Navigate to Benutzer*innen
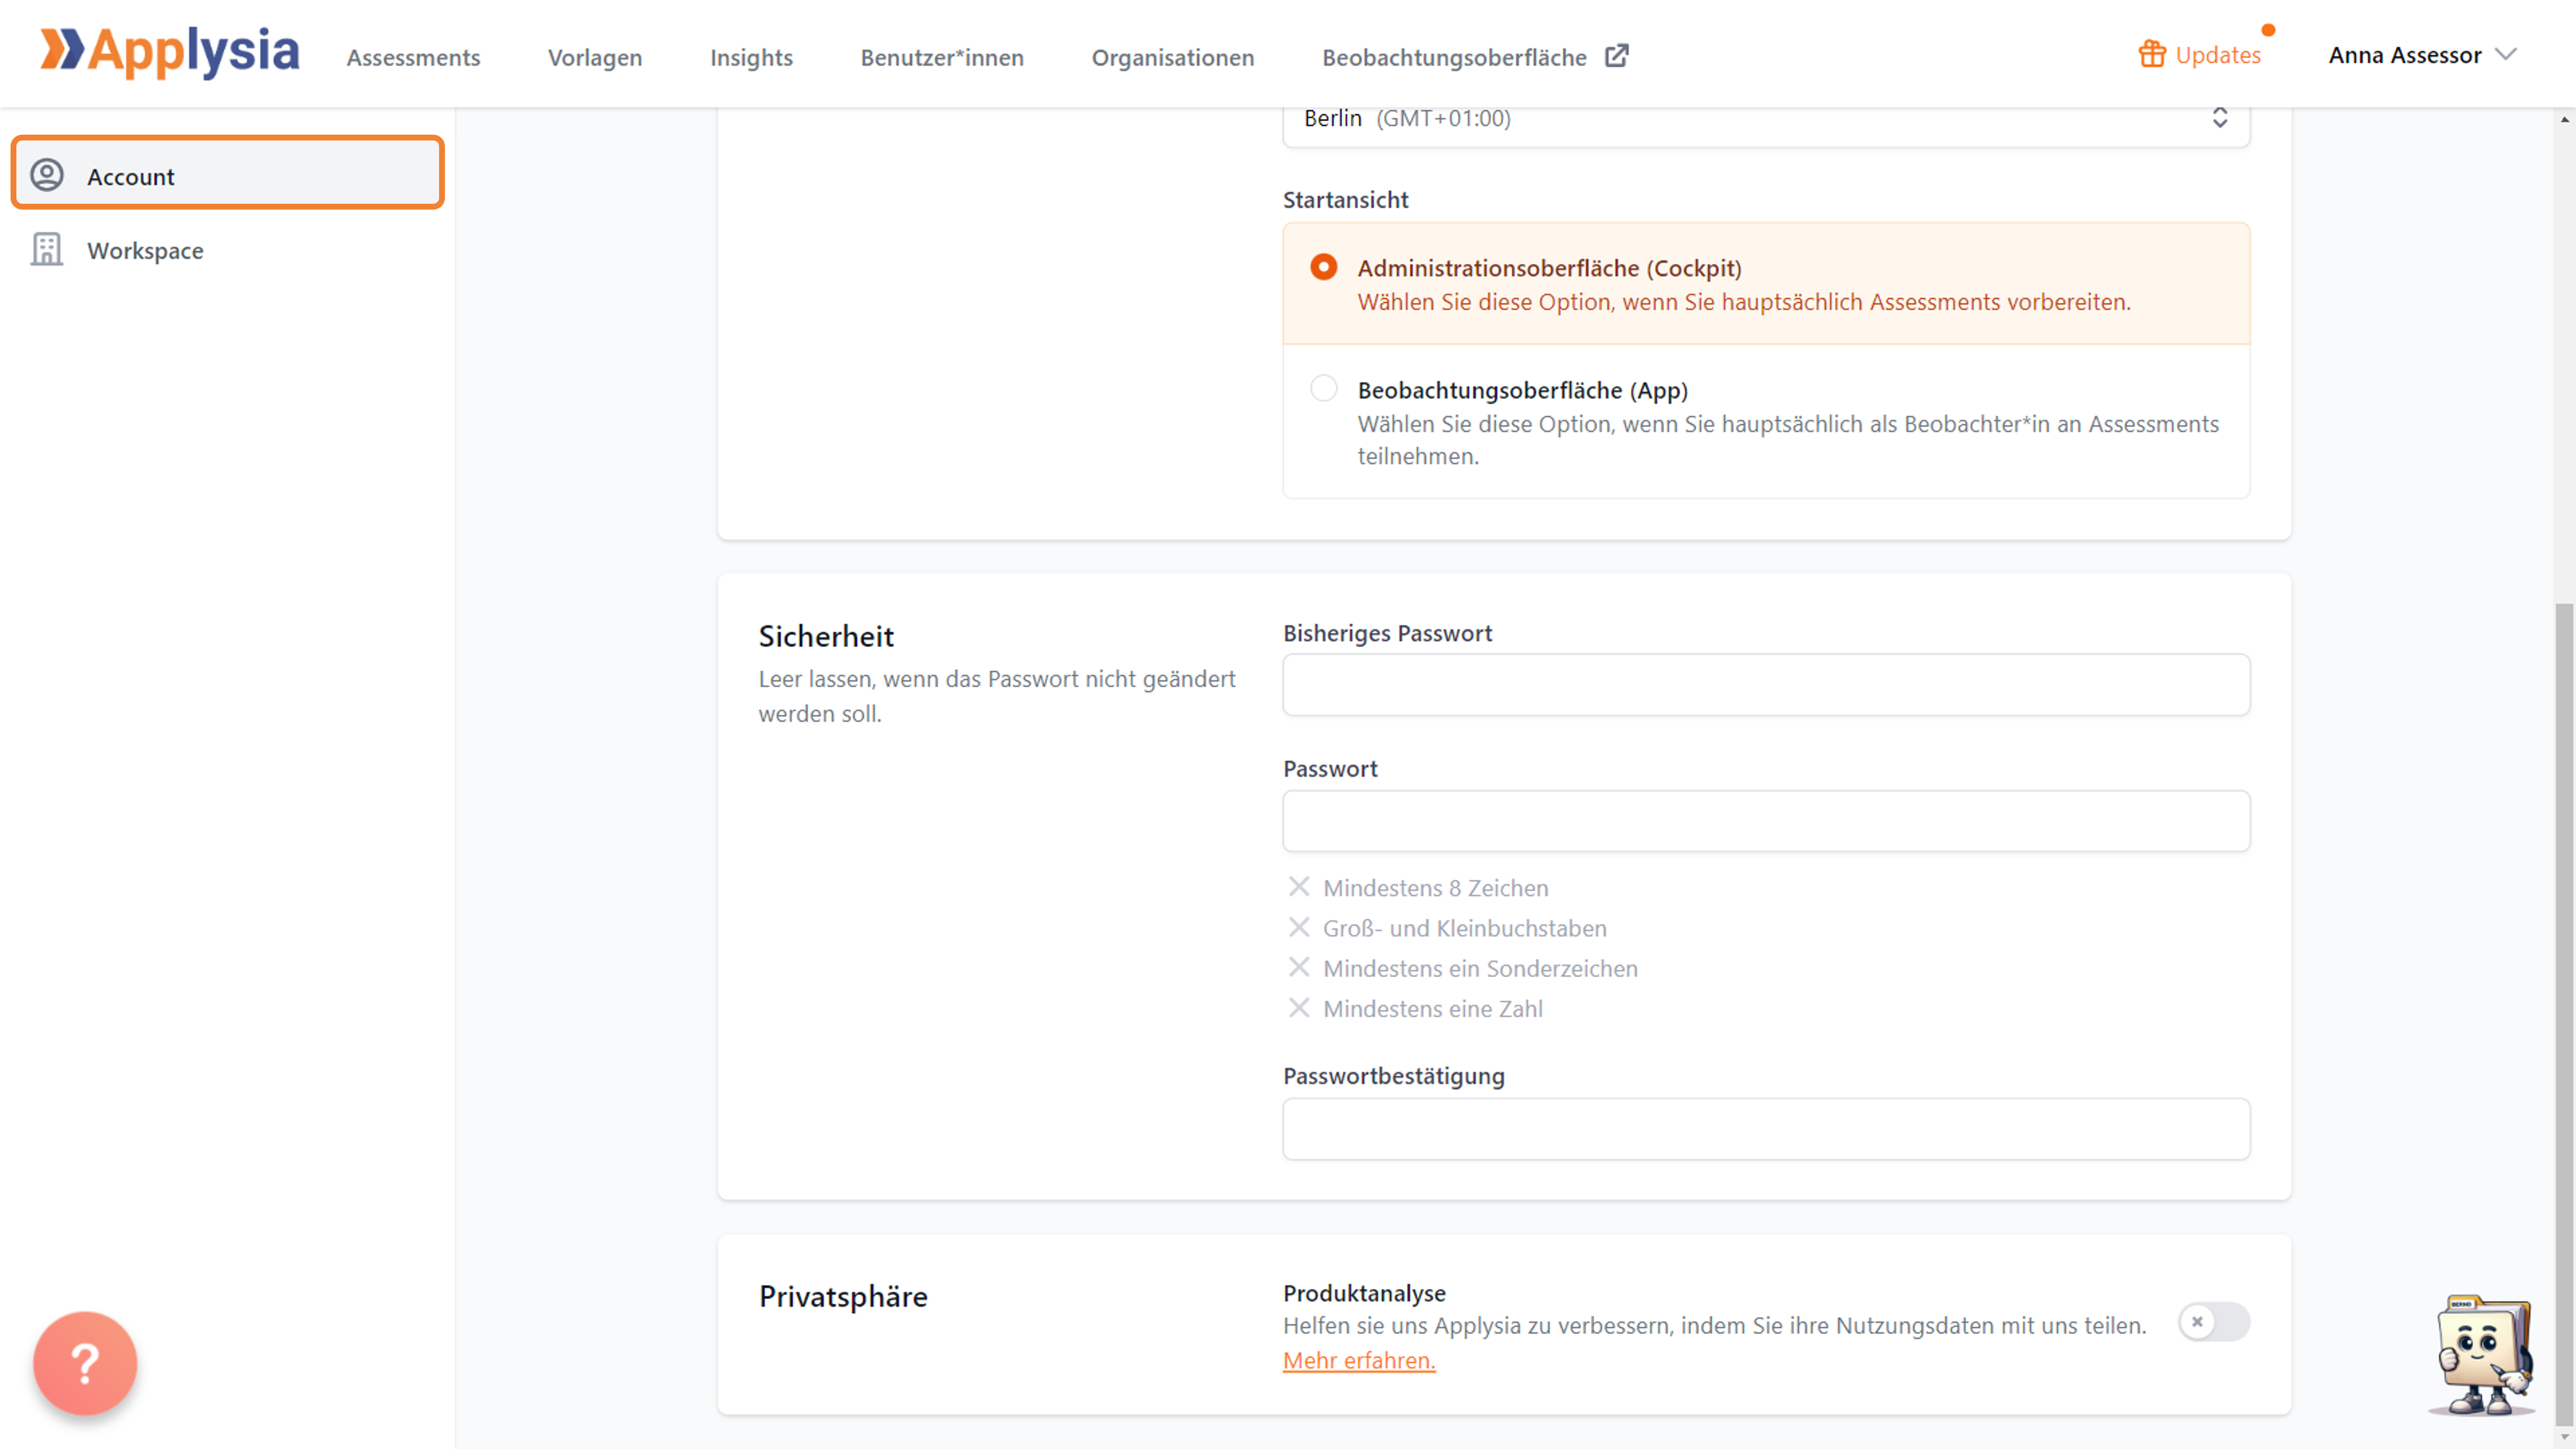 942,57
